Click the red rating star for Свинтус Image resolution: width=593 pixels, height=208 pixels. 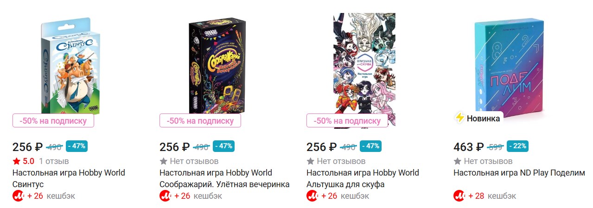tap(17, 162)
